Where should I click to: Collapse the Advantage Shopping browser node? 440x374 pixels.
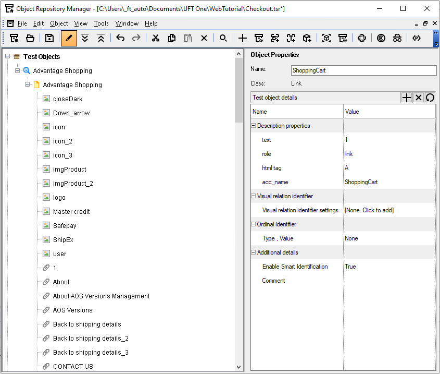(17, 70)
